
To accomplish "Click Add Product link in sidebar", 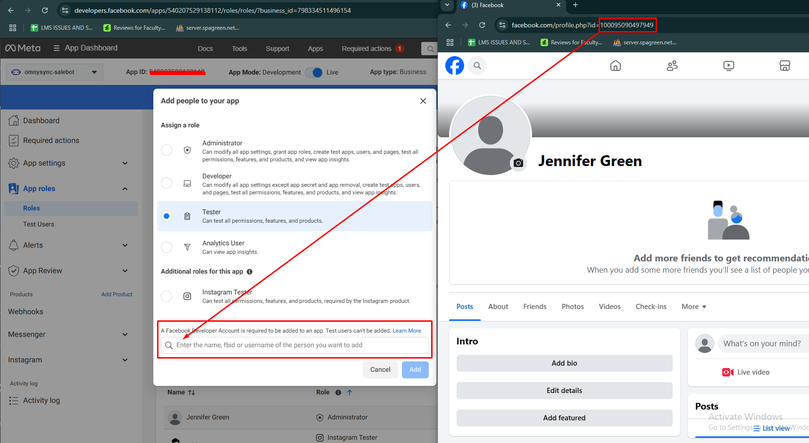I will (117, 294).
